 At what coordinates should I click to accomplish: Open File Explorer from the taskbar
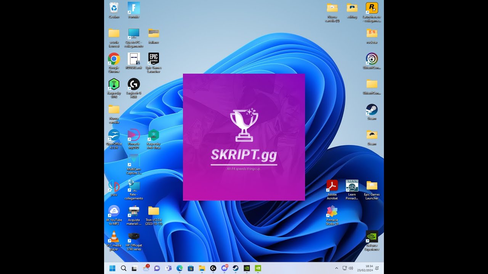click(x=202, y=268)
